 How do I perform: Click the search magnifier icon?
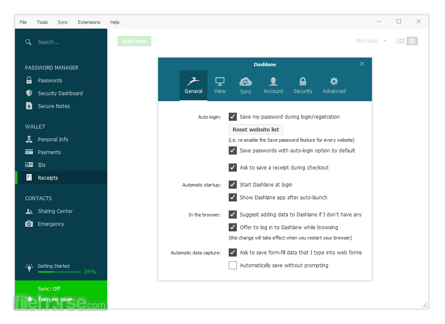coord(28,42)
